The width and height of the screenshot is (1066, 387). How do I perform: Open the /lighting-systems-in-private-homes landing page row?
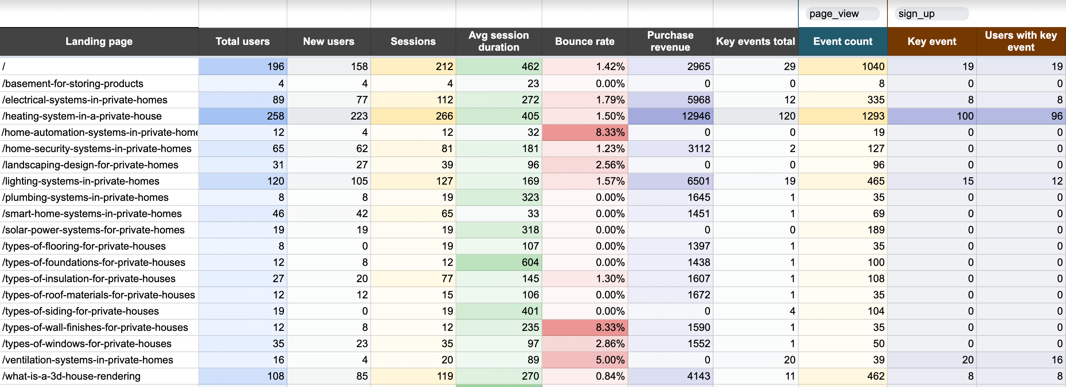[80, 181]
